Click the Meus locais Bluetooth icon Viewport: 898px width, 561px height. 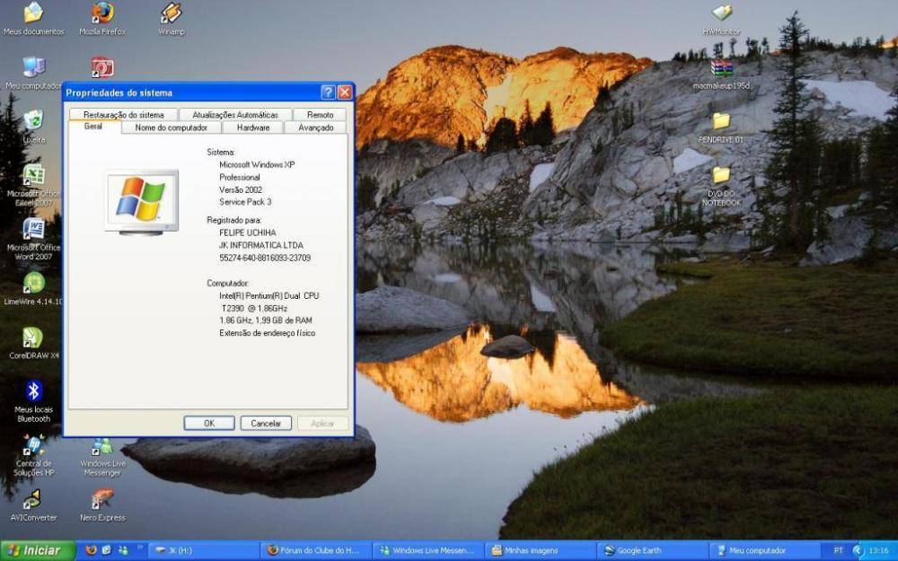coord(34,401)
